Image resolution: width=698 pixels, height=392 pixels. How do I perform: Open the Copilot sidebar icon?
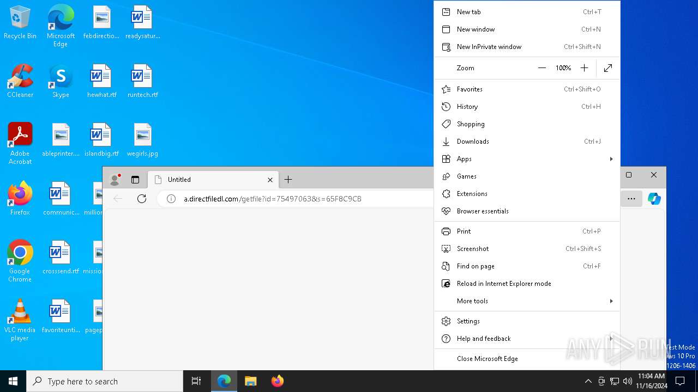654,199
